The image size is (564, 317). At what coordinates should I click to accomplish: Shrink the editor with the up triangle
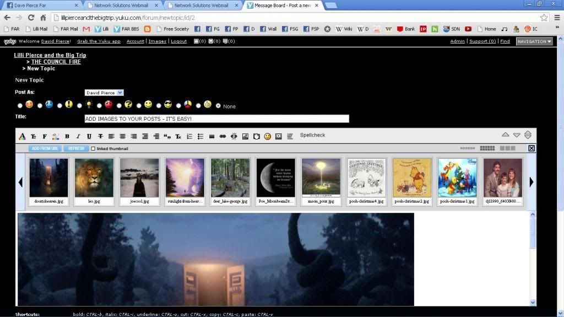506,135
